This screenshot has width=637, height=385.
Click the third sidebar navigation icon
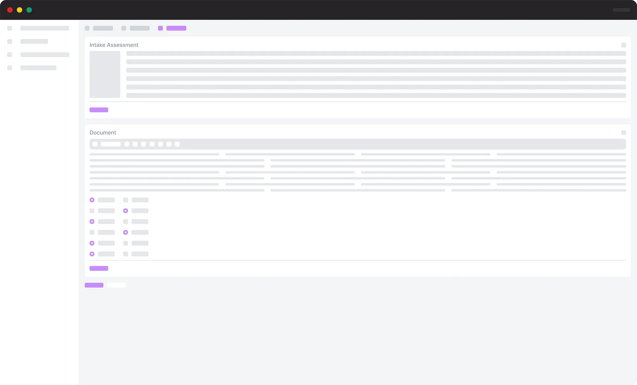tap(10, 55)
